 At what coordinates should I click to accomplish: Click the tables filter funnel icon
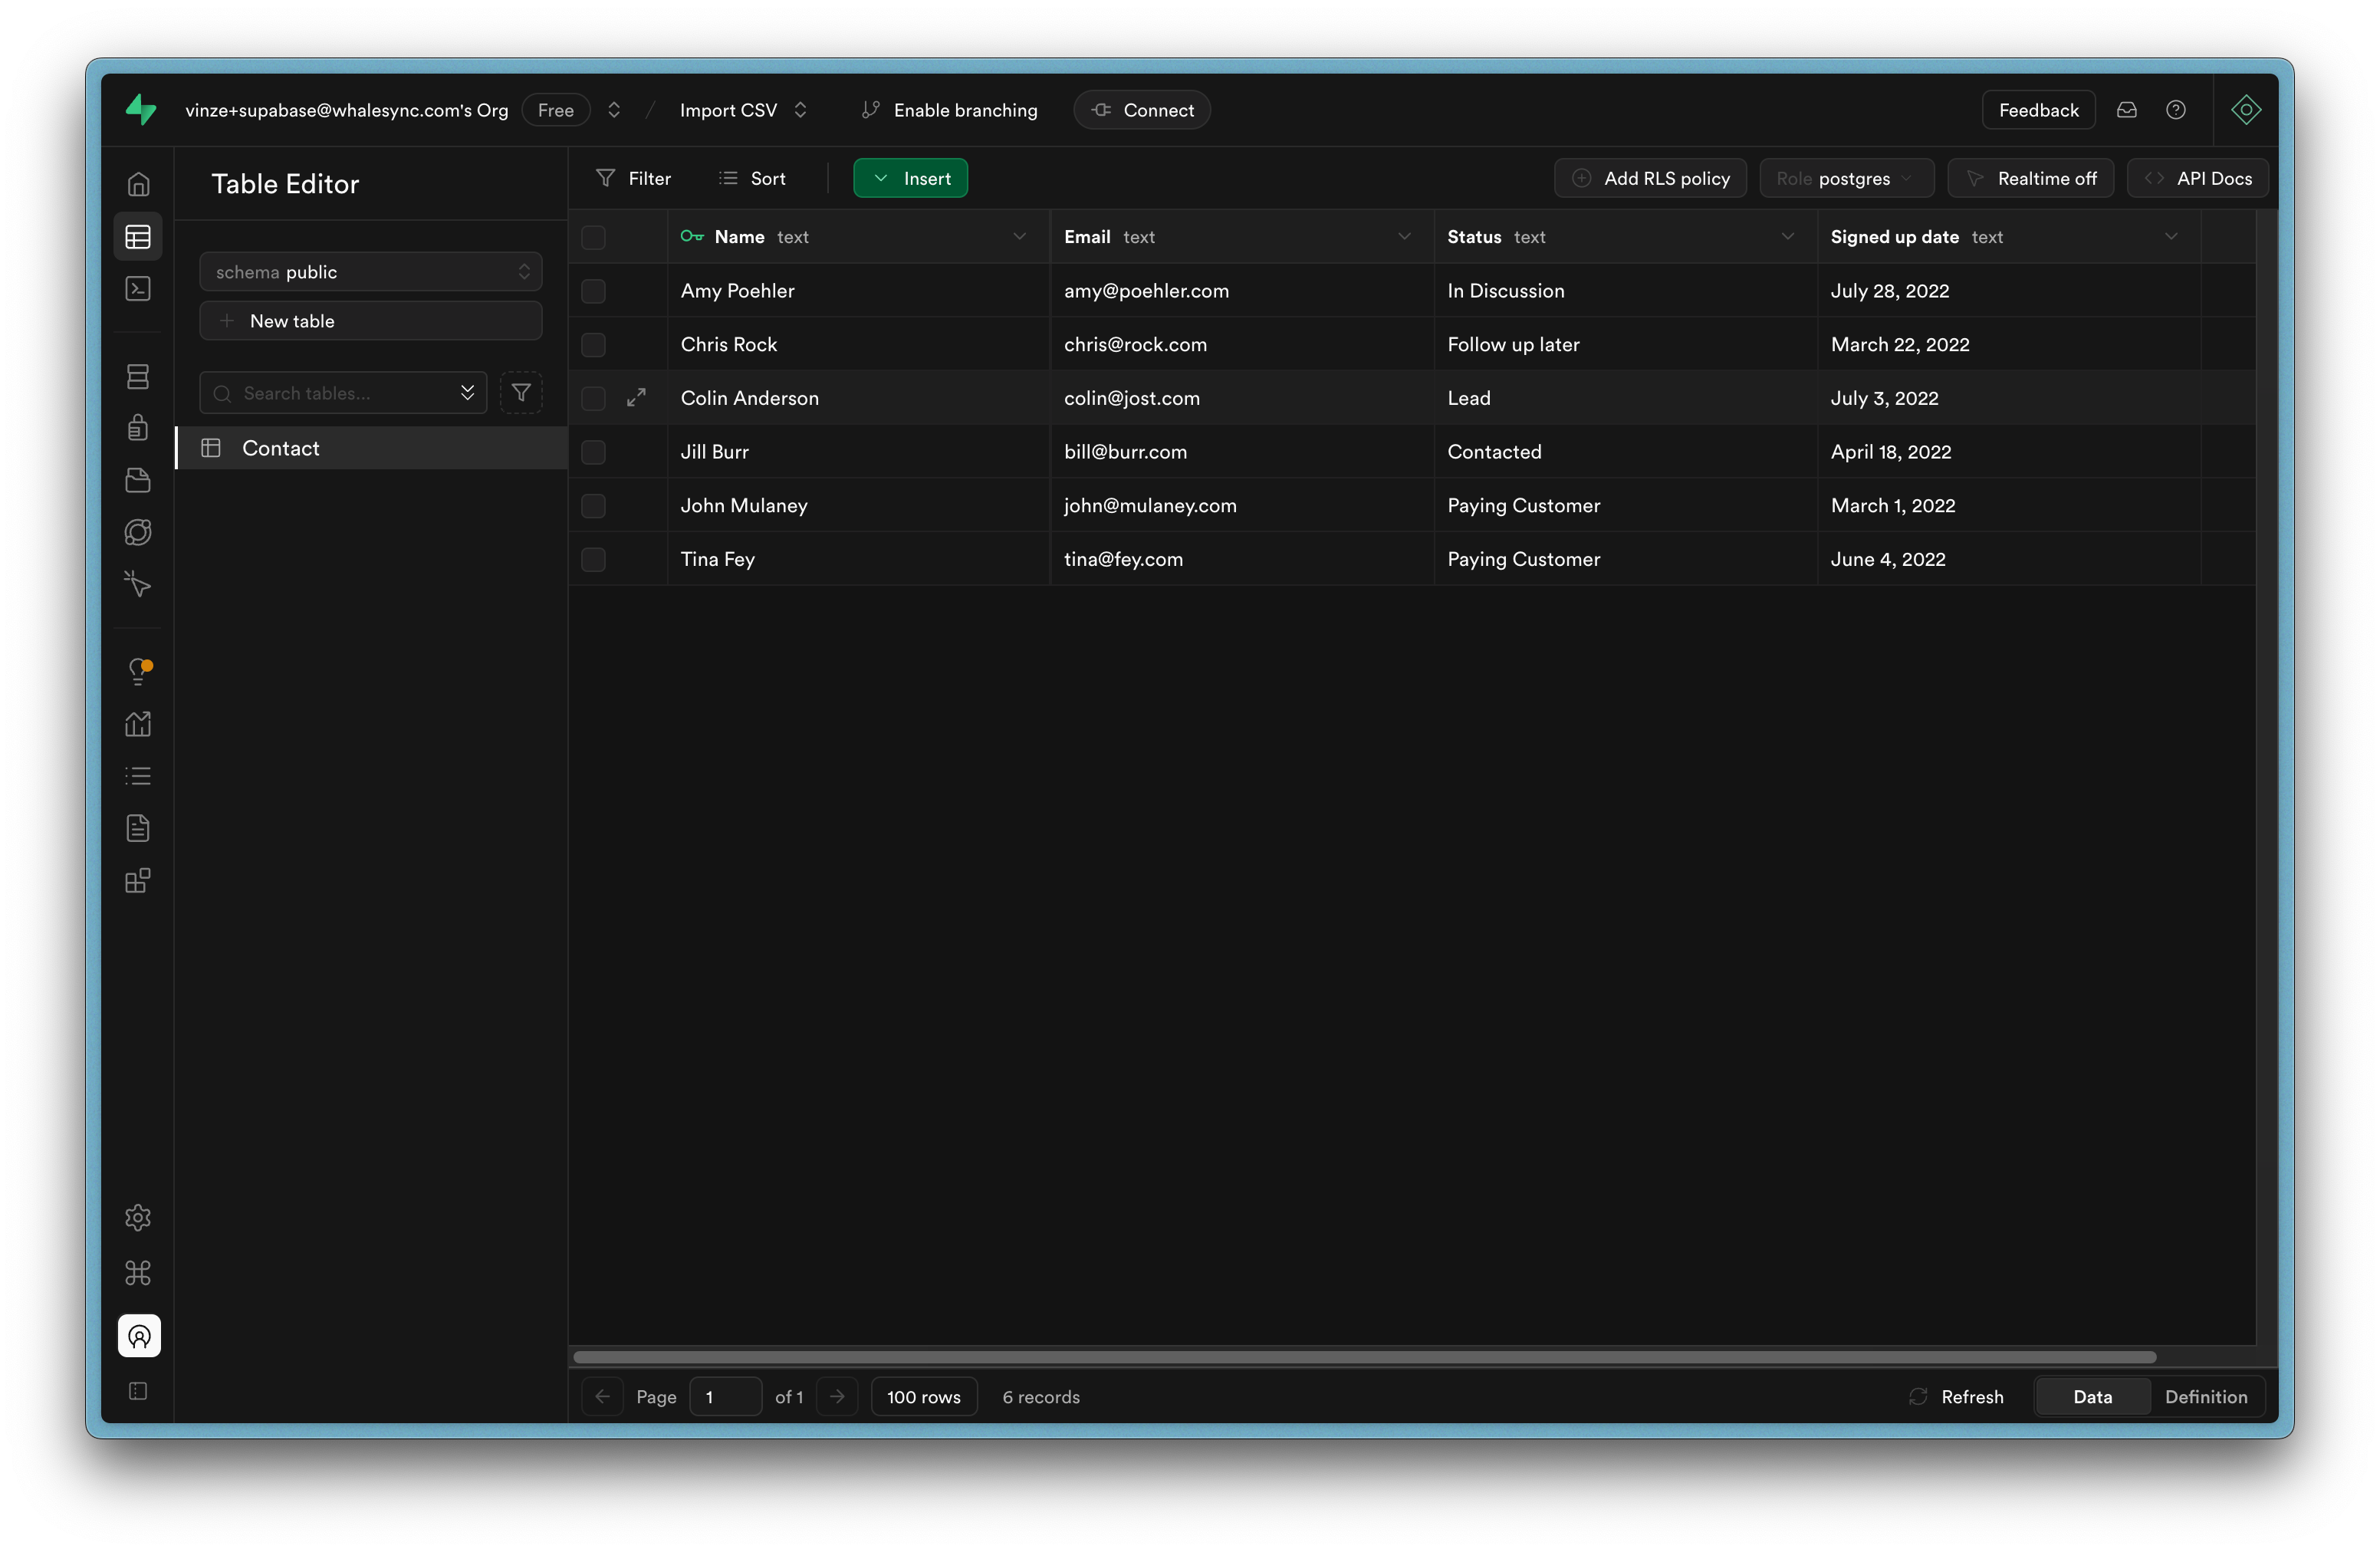pyautogui.click(x=521, y=393)
